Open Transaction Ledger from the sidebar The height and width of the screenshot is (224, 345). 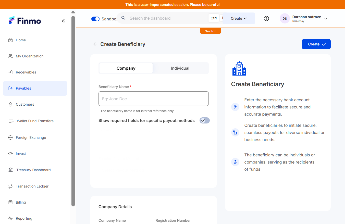point(35,186)
